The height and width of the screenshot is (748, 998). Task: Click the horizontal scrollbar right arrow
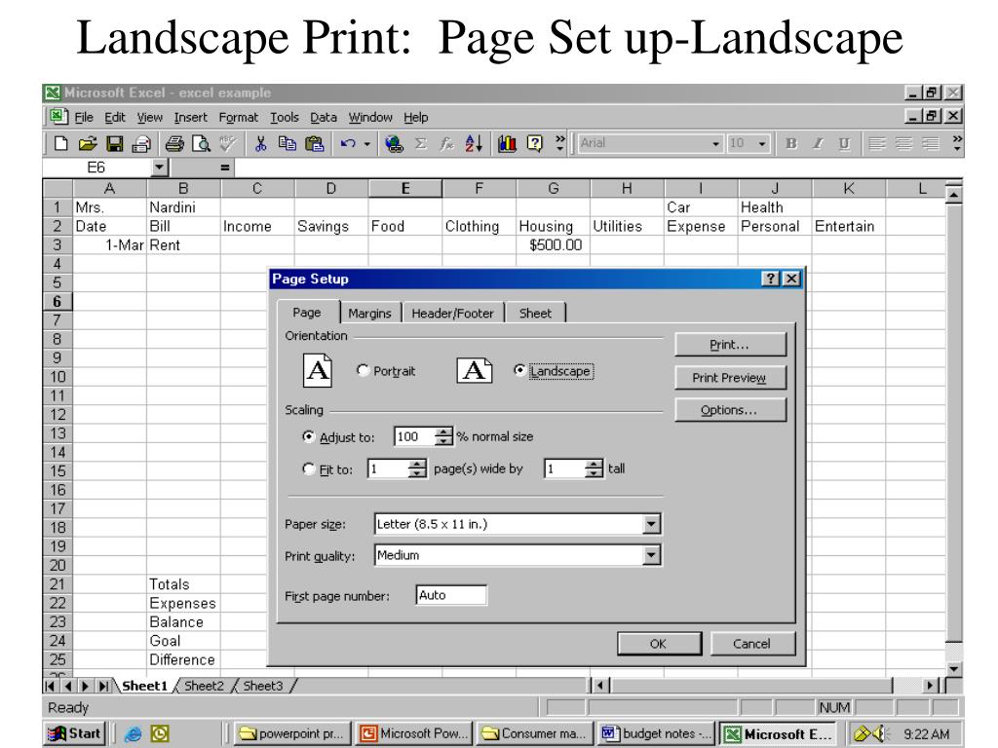coord(930,686)
